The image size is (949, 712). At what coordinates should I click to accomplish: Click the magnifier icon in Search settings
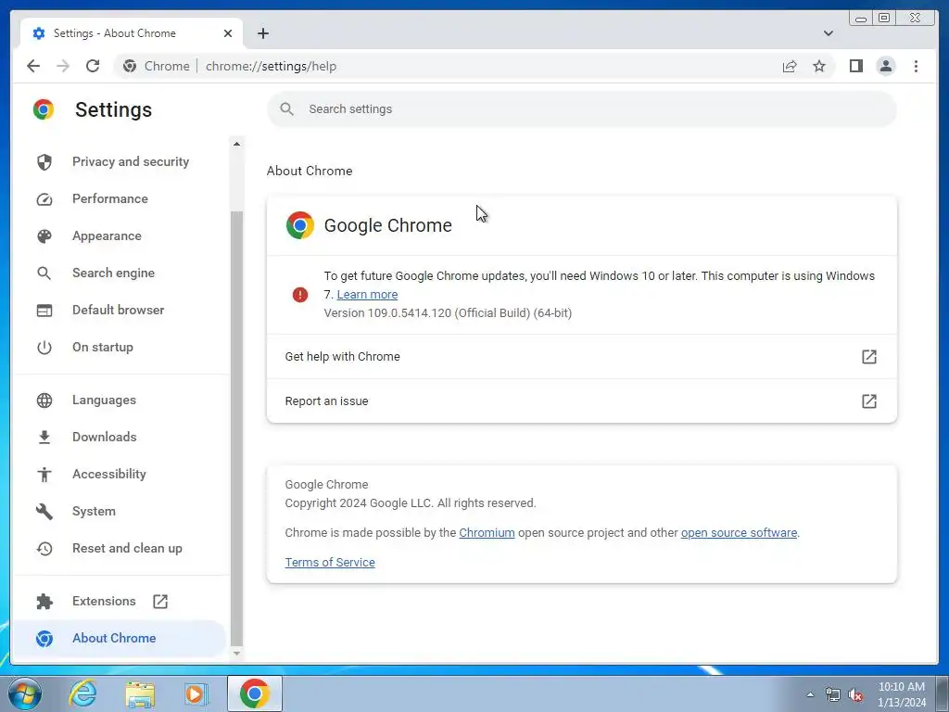[287, 109]
